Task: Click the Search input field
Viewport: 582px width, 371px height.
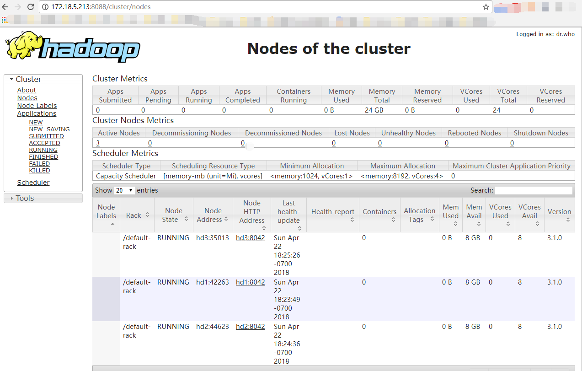Action: pyautogui.click(x=534, y=190)
